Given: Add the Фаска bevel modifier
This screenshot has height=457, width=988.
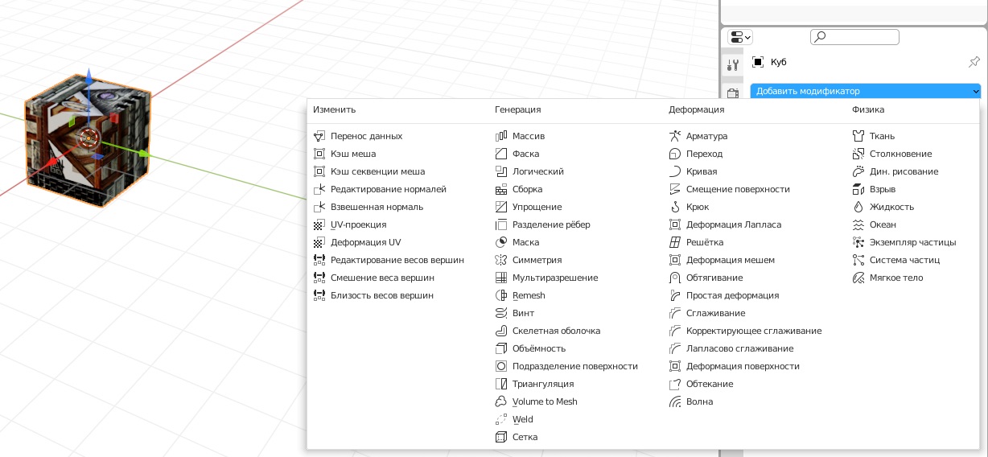Looking at the screenshot, I should pos(517,154).
